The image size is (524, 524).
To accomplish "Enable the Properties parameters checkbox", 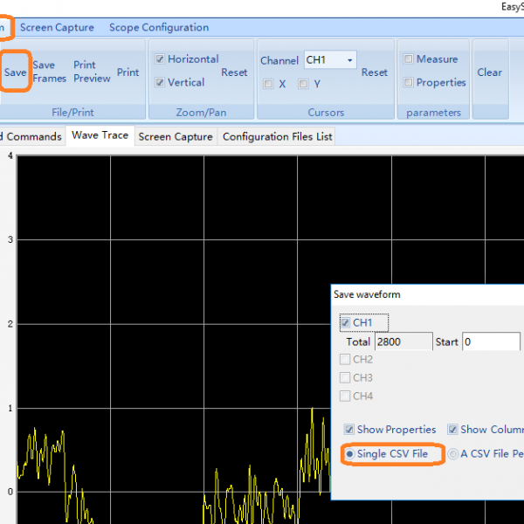I will pyautogui.click(x=409, y=83).
